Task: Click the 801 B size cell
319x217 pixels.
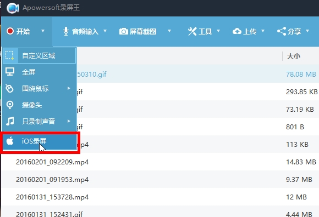Action: (x=295, y=127)
